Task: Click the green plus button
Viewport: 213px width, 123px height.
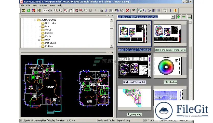Action: tap(179, 17)
